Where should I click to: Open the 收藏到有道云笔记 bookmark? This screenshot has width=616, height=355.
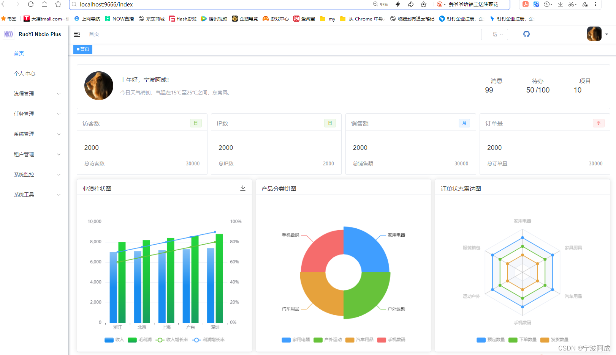coord(412,19)
